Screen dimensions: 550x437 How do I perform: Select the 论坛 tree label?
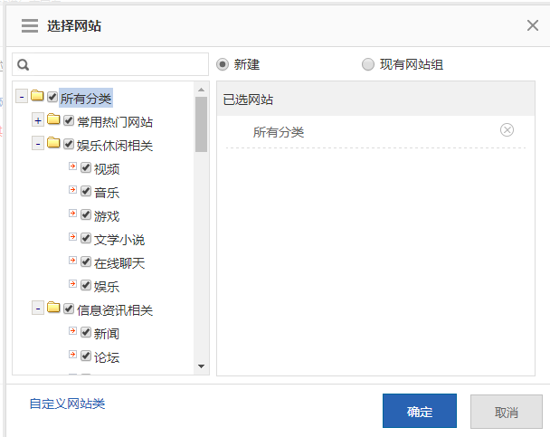(107, 357)
